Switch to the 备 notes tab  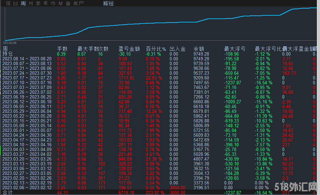pyautogui.click(x=68, y=3)
